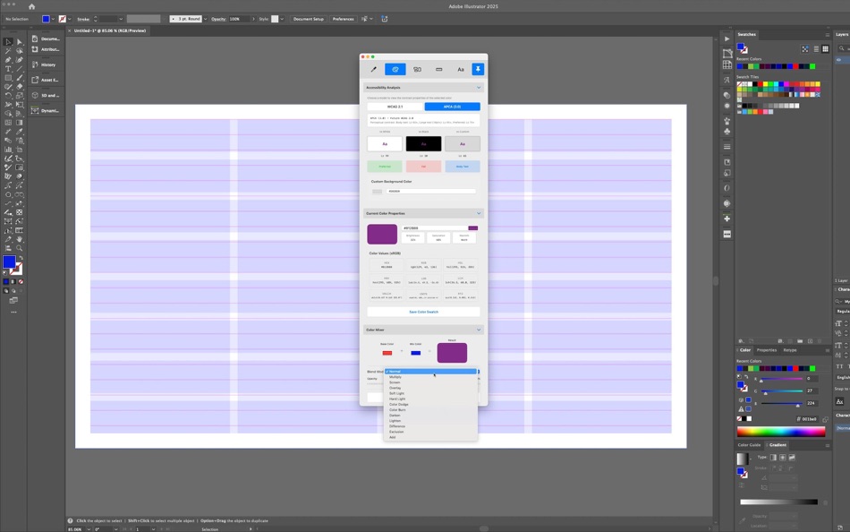The width and height of the screenshot is (850, 532).
Task: Click the home icon in title bar
Action: [31, 6]
